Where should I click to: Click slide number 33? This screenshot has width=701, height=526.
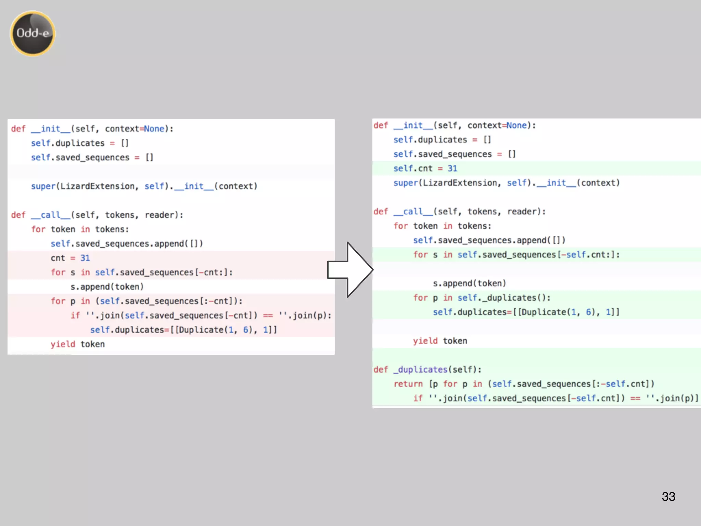tap(668, 497)
